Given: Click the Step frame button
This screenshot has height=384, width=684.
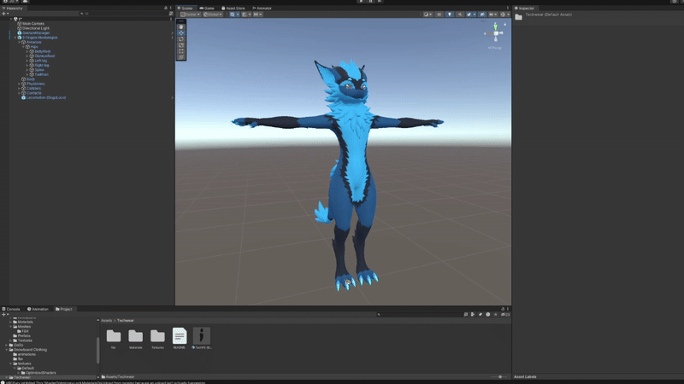Looking at the screenshot, I should tap(380, 2).
